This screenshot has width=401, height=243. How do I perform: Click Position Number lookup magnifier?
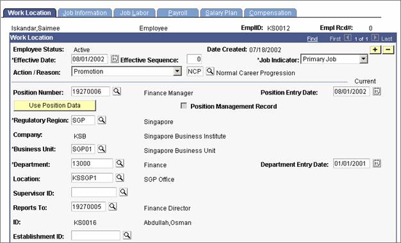pos(117,91)
